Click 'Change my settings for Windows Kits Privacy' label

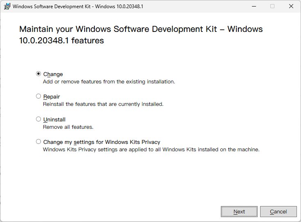(102, 142)
